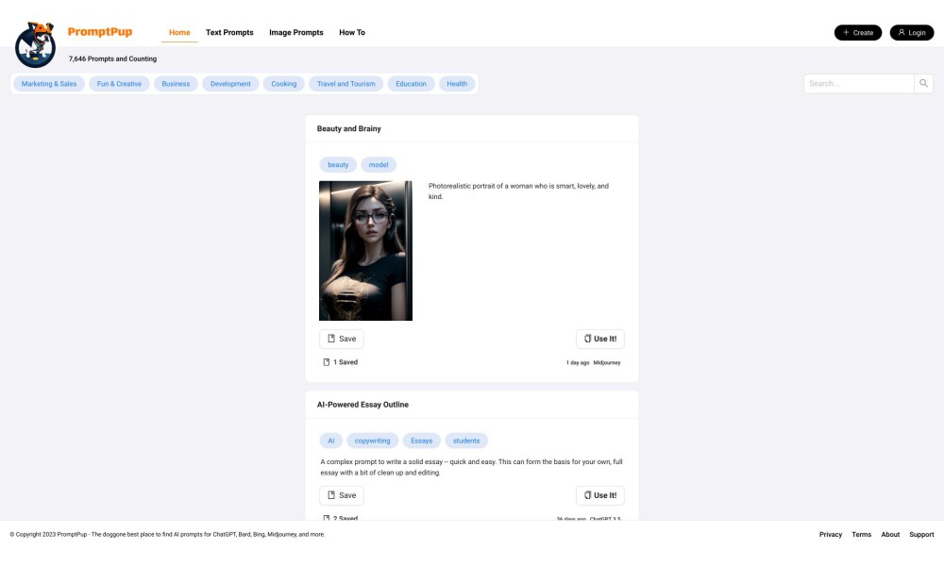Go to the Home tab
This screenshot has height=566, width=944.
tap(179, 32)
